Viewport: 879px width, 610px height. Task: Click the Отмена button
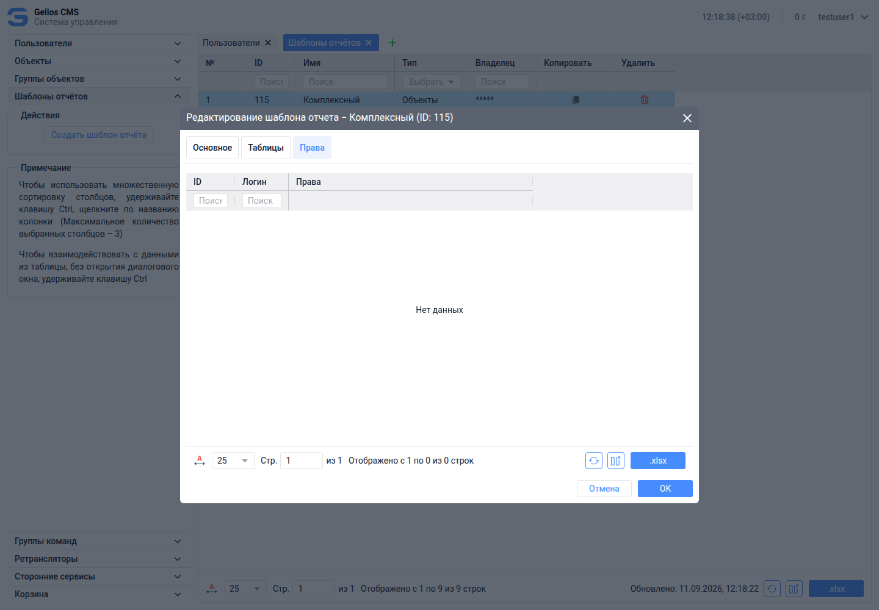604,489
